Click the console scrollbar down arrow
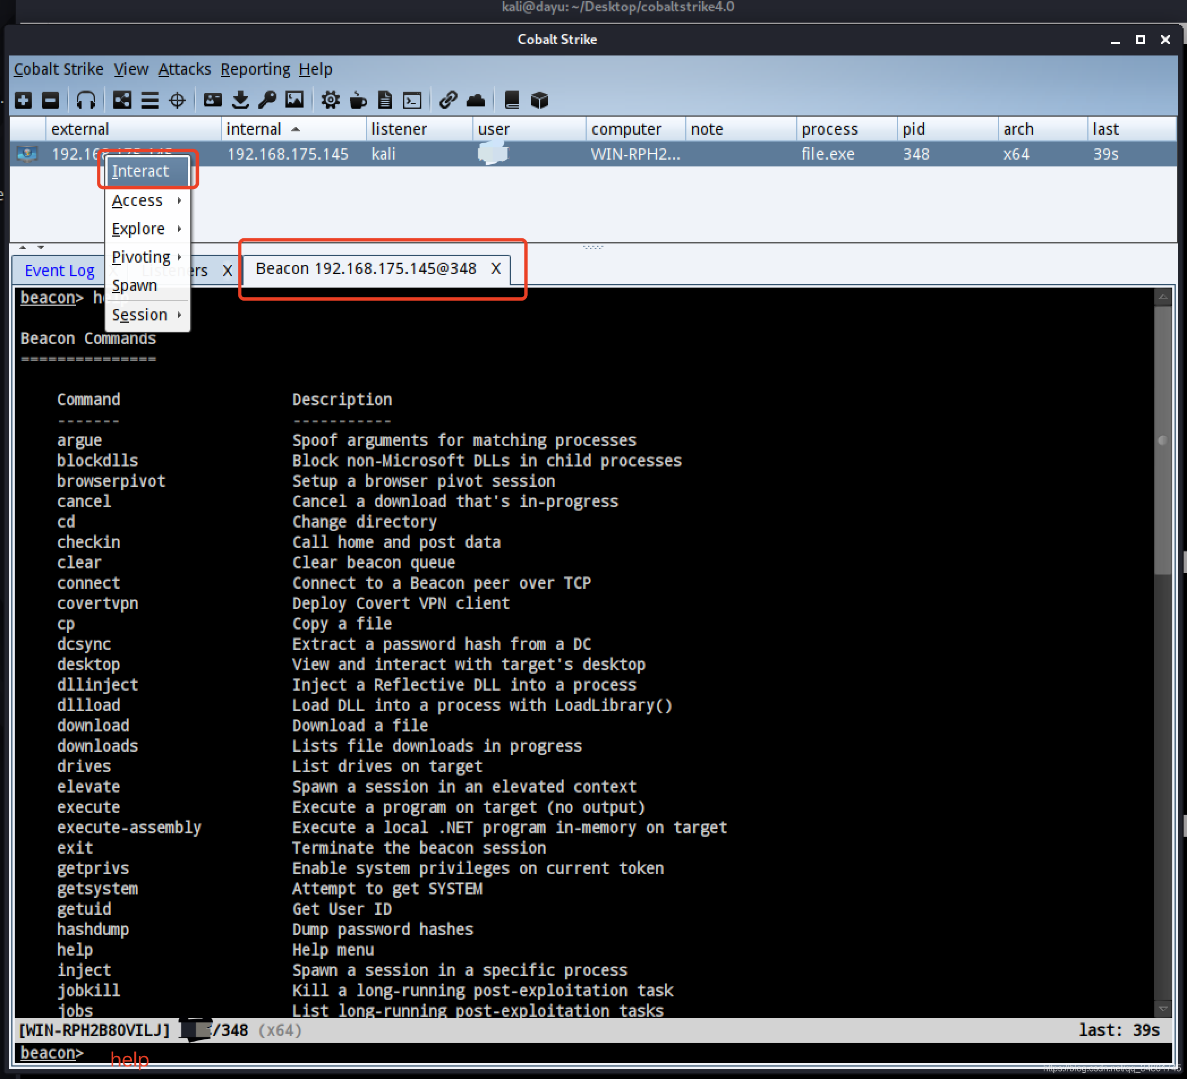Image resolution: width=1187 pixels, height=1079 pixels. pos(1163,1008)
